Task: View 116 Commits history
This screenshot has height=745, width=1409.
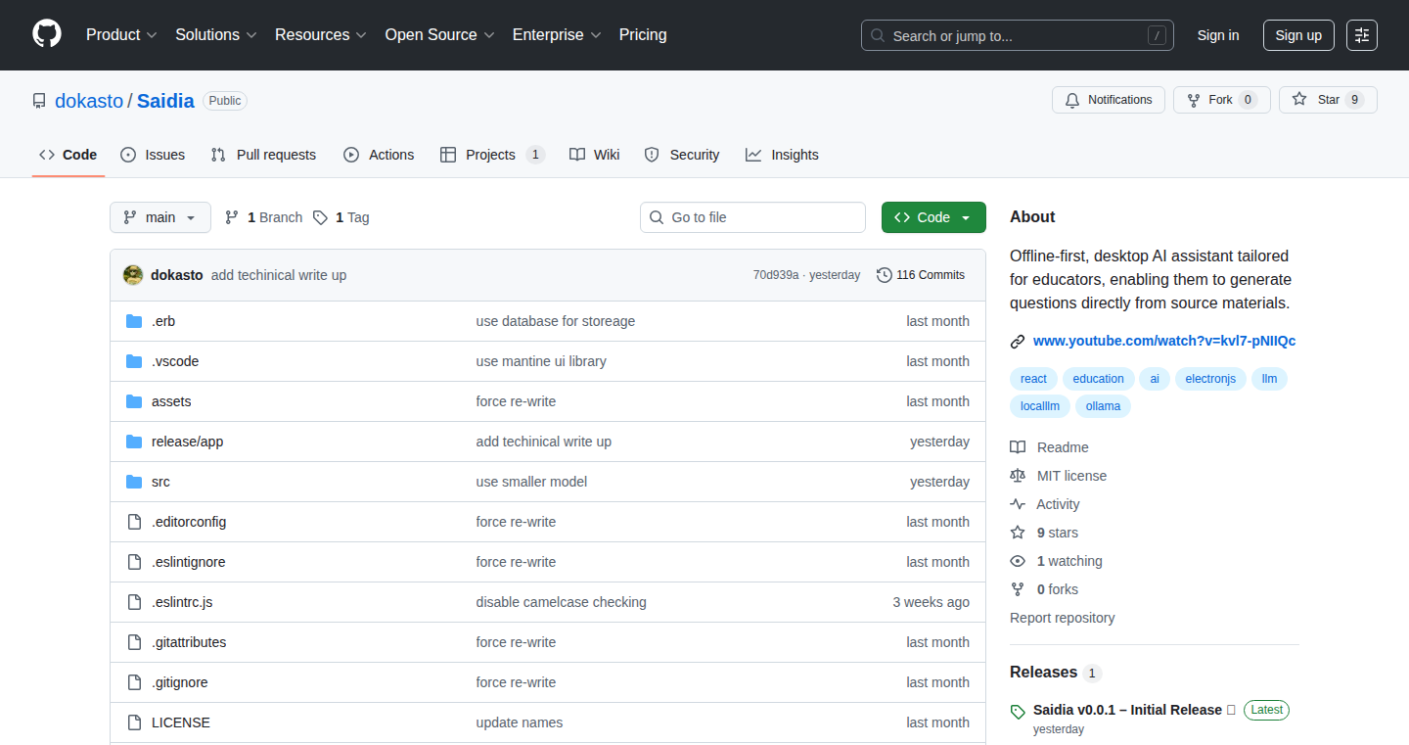Action: tap(921, 275)
